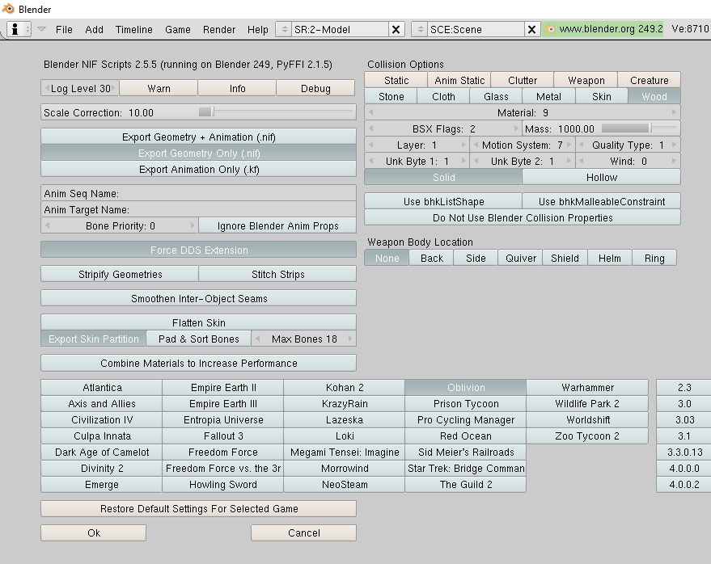
Task: Click the Blender logo icon in title bar
Action: coord(8,9)
